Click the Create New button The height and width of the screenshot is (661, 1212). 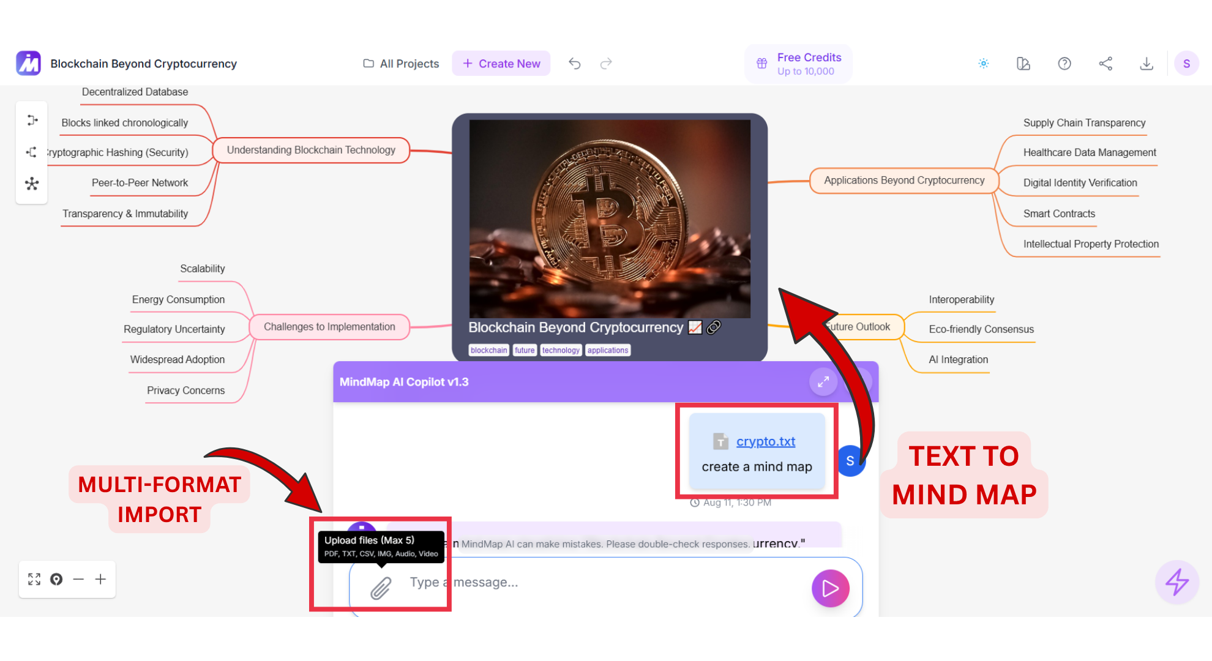click(x=501, y=64)
